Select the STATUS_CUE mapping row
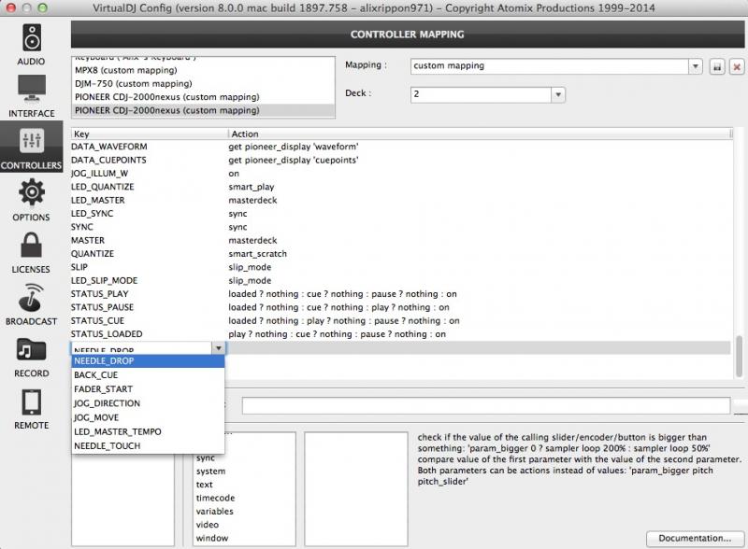Image resolution: width=748 pixels, height=549 pixels. pyautogui.click(x=401, y=320)
